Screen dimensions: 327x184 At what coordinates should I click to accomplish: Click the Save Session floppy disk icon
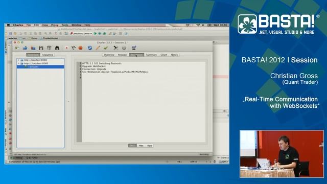click(x=41, y=48)
